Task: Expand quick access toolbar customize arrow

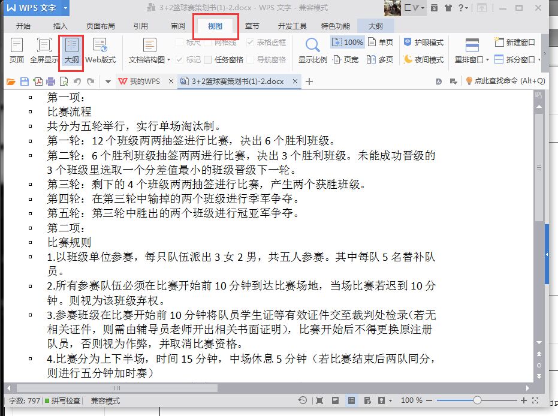Action: click(x=108, y=82)
